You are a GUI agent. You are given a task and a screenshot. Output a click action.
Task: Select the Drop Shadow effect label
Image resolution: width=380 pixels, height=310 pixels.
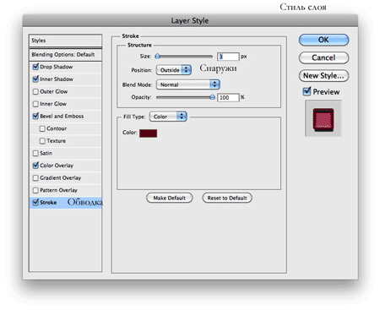tap(57, 67)
